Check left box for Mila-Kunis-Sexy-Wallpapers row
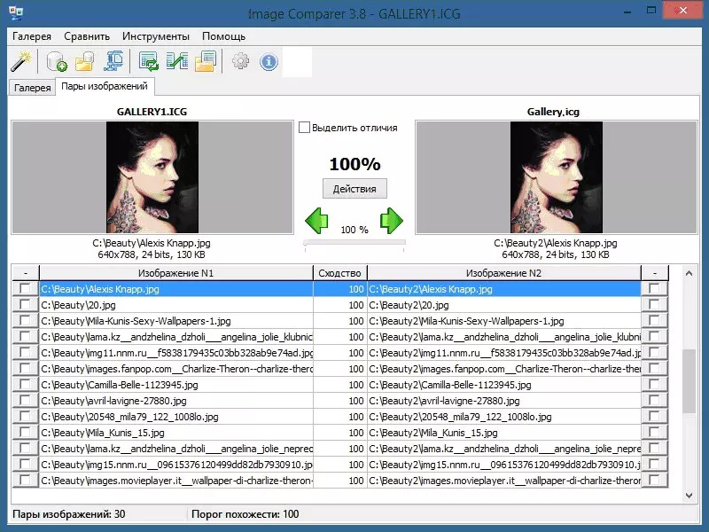This screenshot has height=532, width=709. point(25,321)
